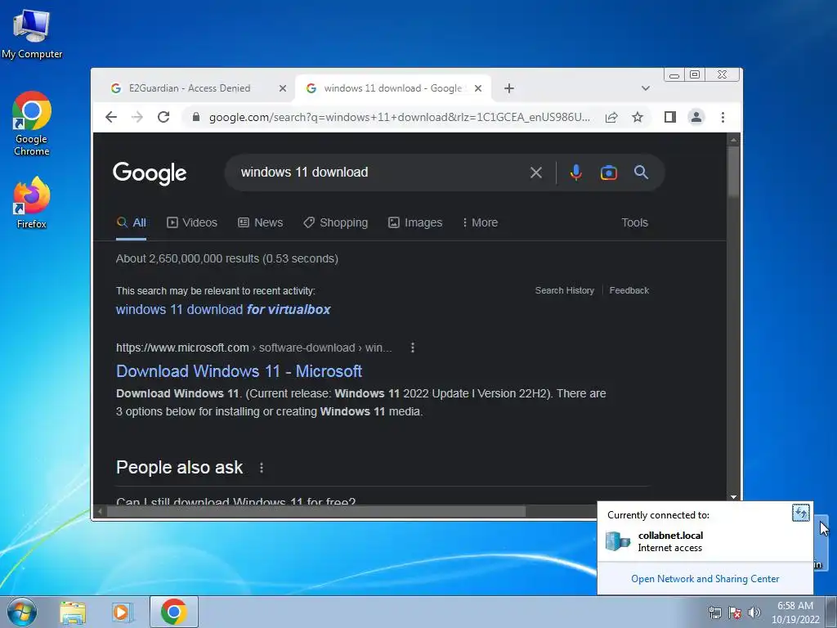The width and height of the screenshot is (837, 628).
Task: Open the Search History link
Action: (565, 290)
